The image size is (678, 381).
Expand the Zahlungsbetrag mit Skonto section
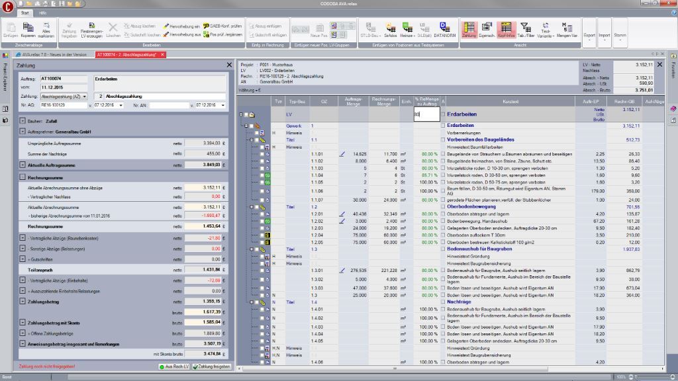point(23,322)
